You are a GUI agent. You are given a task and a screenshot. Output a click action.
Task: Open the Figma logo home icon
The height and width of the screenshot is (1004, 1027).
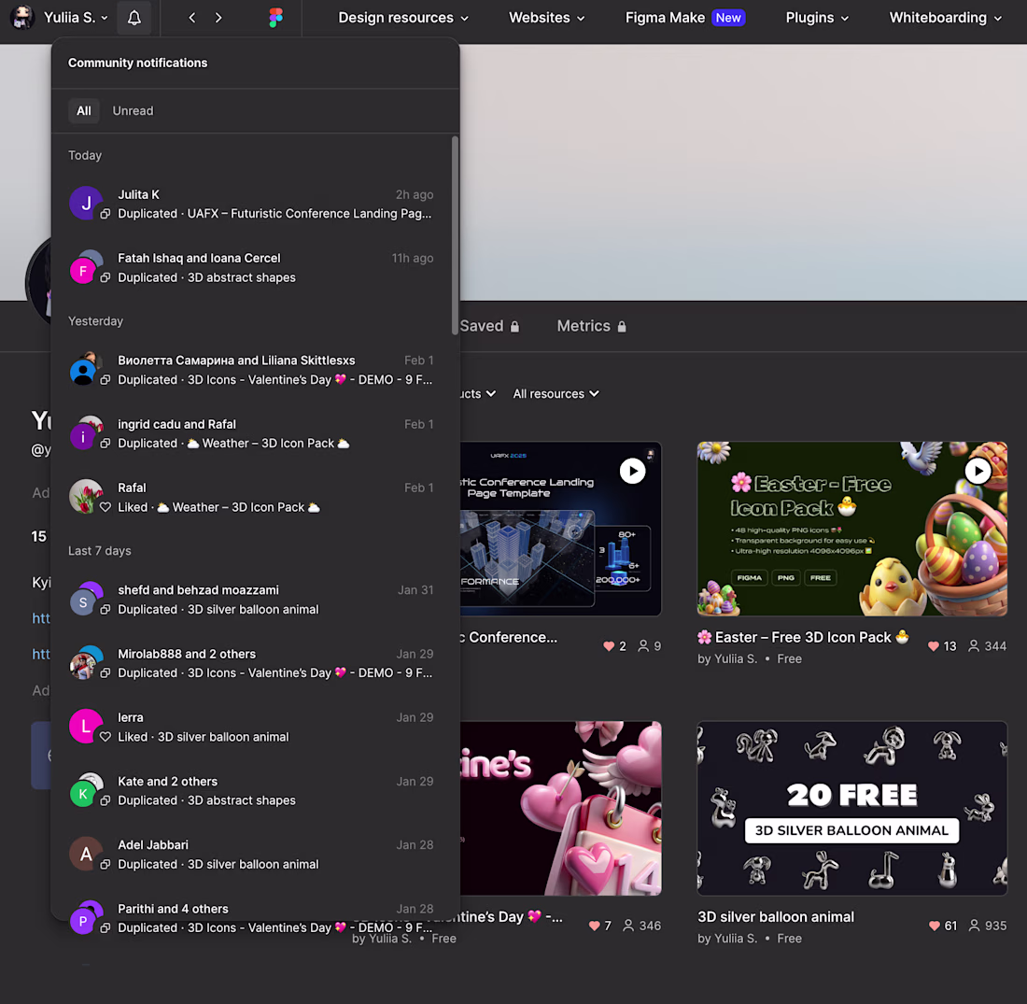pyautogui.click(x=275, y=18)
